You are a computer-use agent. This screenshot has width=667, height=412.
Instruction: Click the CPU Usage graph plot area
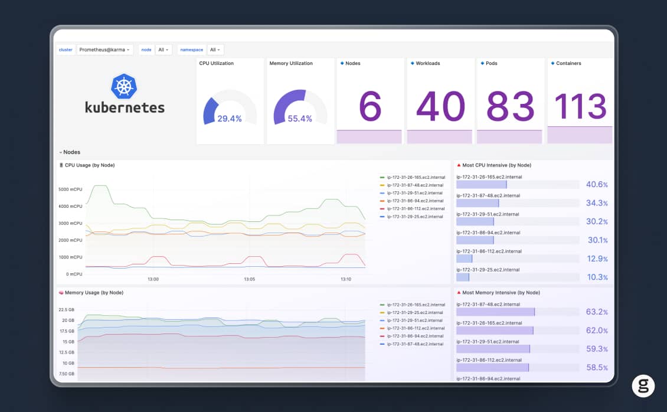click(x=225, y=225)
